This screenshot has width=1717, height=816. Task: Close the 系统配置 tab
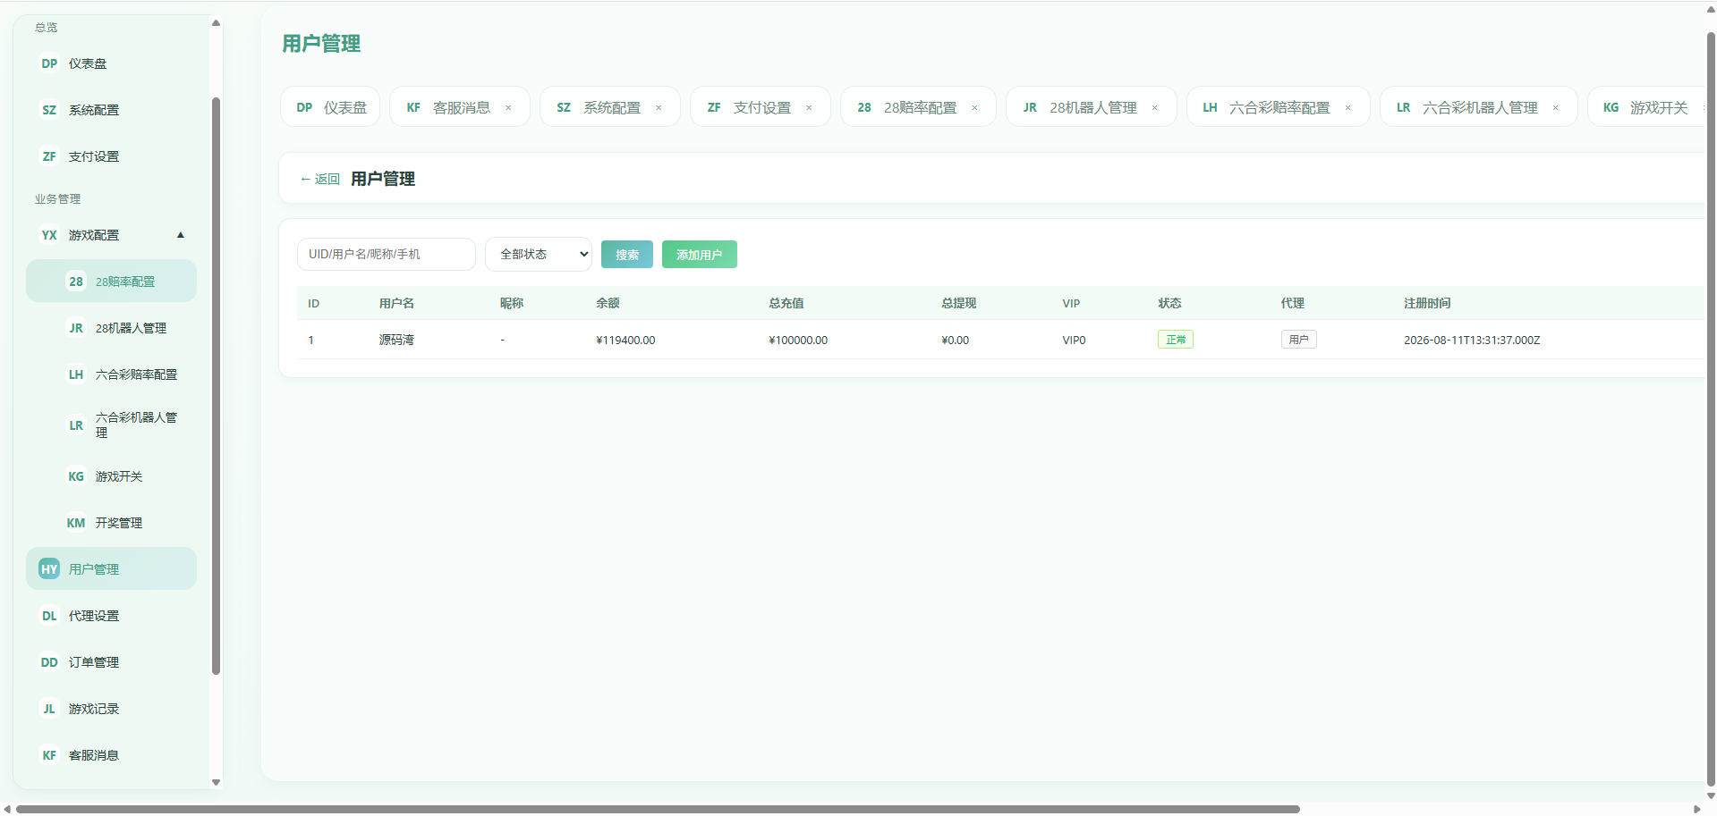point(659,108)
